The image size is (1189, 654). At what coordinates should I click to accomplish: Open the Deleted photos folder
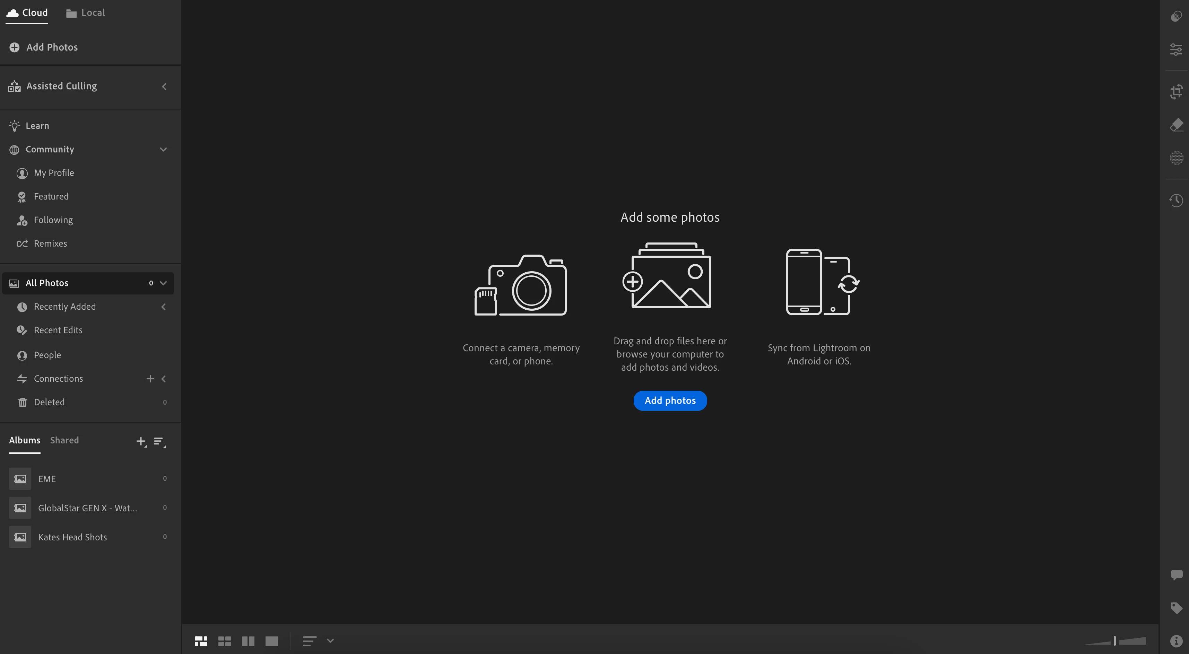tap(49, 402)
